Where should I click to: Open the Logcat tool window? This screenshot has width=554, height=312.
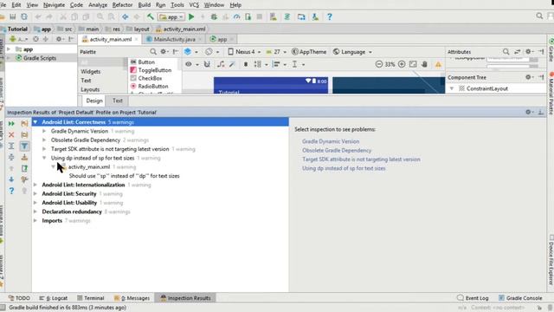tap(54, 298)
